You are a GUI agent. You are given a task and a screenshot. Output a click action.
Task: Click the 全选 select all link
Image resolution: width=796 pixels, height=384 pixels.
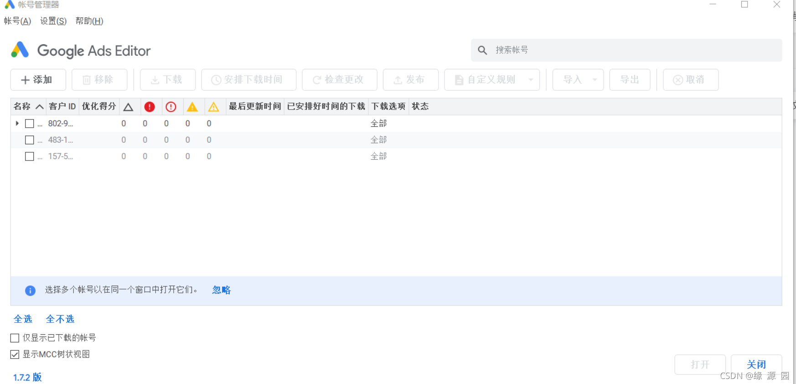point(23,319)
